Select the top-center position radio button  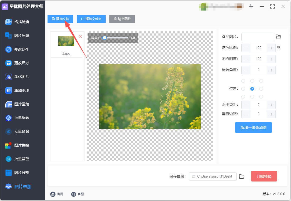click(x=252, y=81)
